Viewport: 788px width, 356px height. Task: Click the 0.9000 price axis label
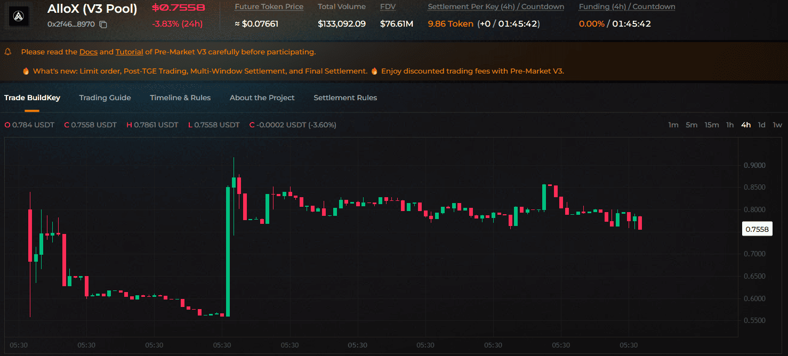(754, 165)
